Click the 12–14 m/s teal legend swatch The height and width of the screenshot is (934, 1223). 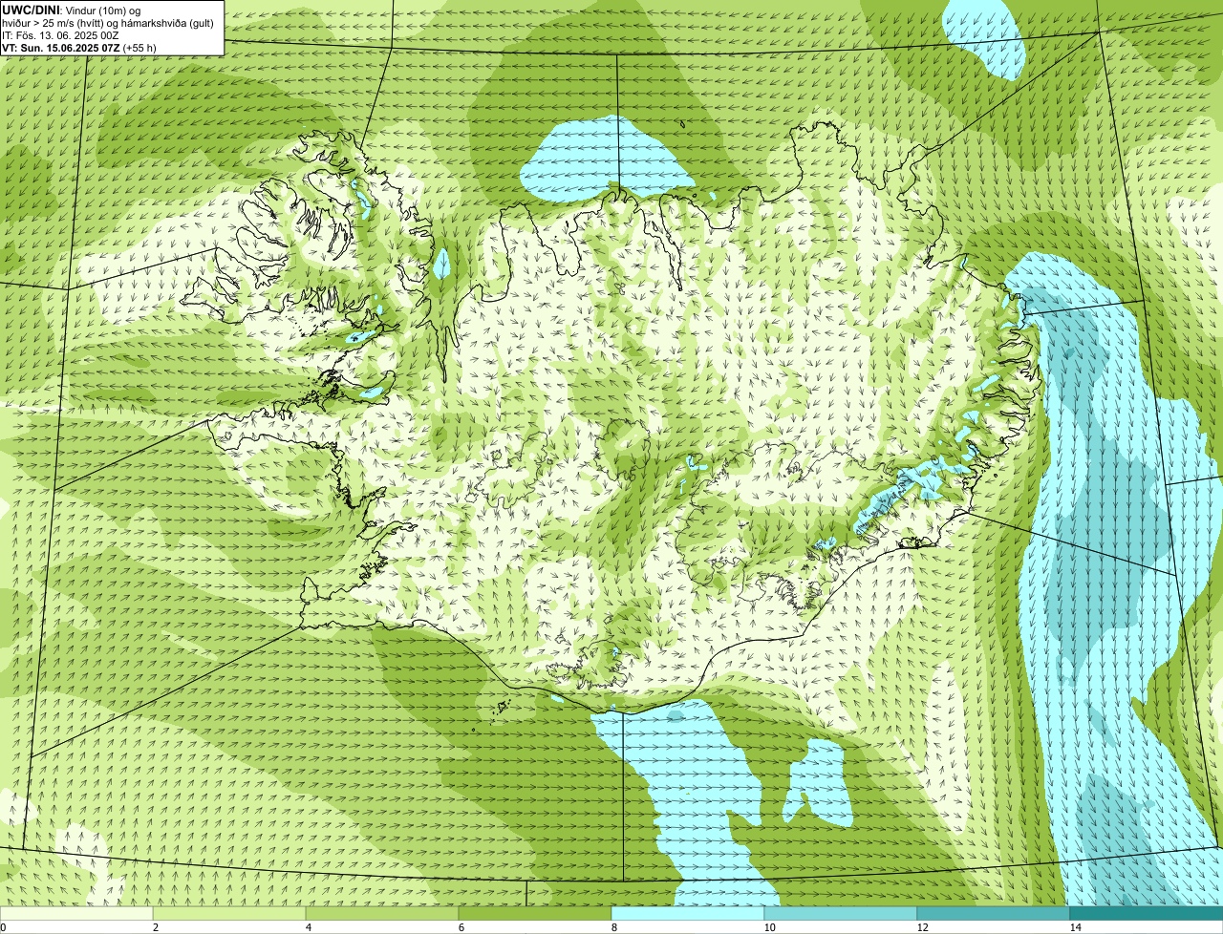tap(994, 913)
